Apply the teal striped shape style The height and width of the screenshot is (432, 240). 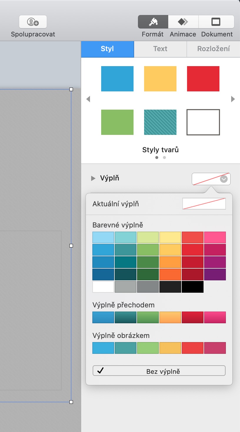[x=160, y=122]
